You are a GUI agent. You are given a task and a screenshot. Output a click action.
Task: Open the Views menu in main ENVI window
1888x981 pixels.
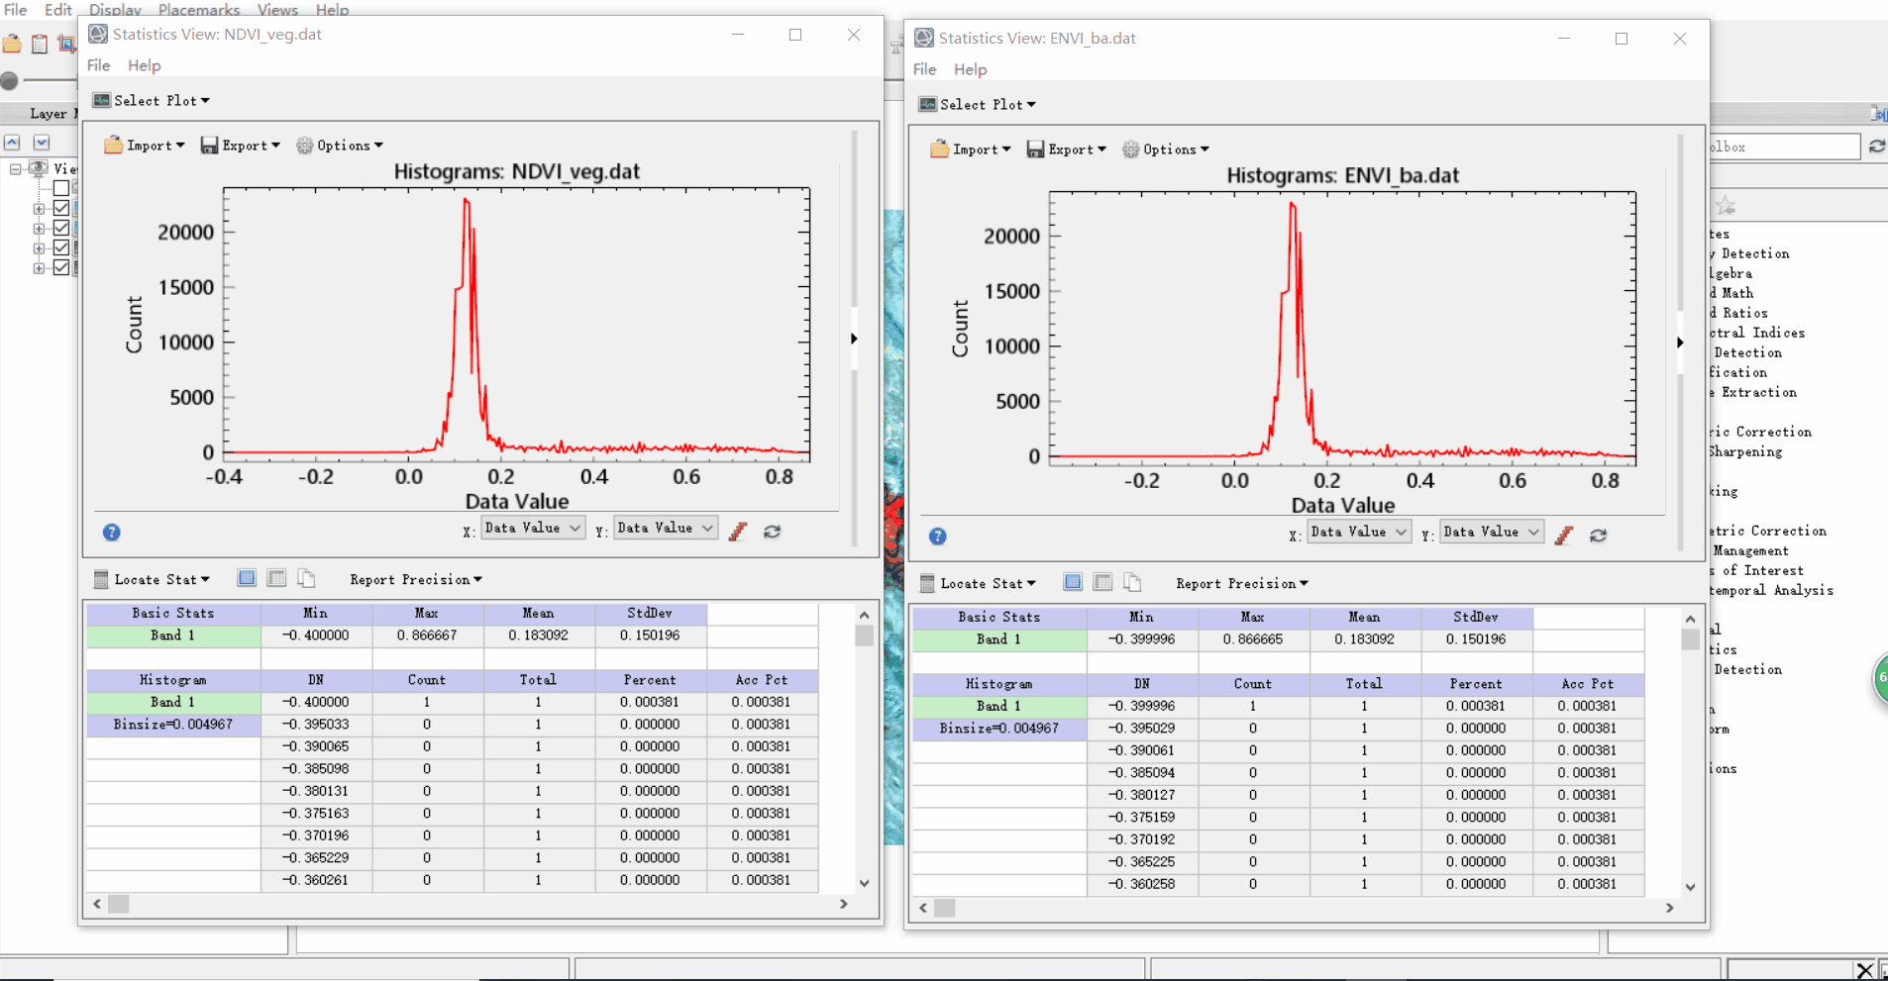click(x=277, y=9)
